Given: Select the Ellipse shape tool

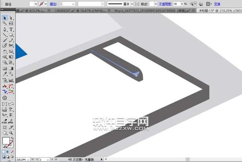Looking at the screenshot, I should pos(11,35).
